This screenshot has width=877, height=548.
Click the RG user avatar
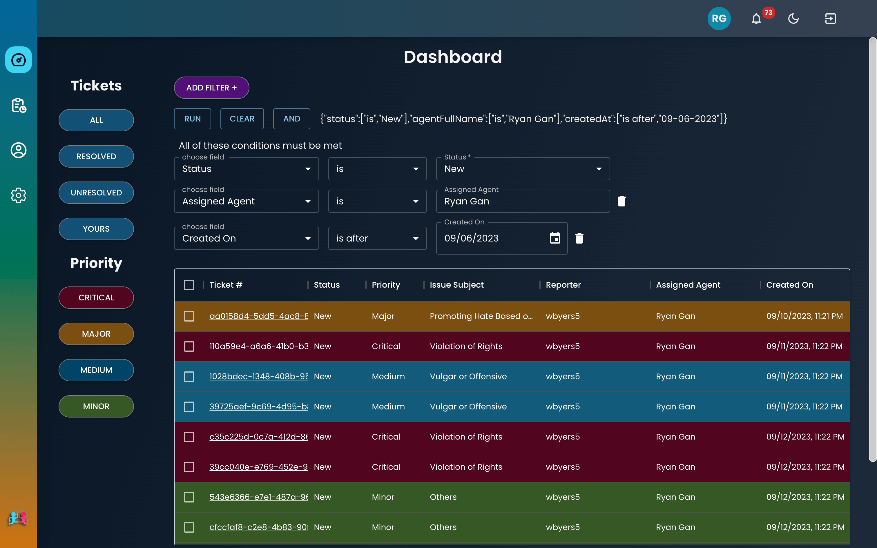(719, 19)
